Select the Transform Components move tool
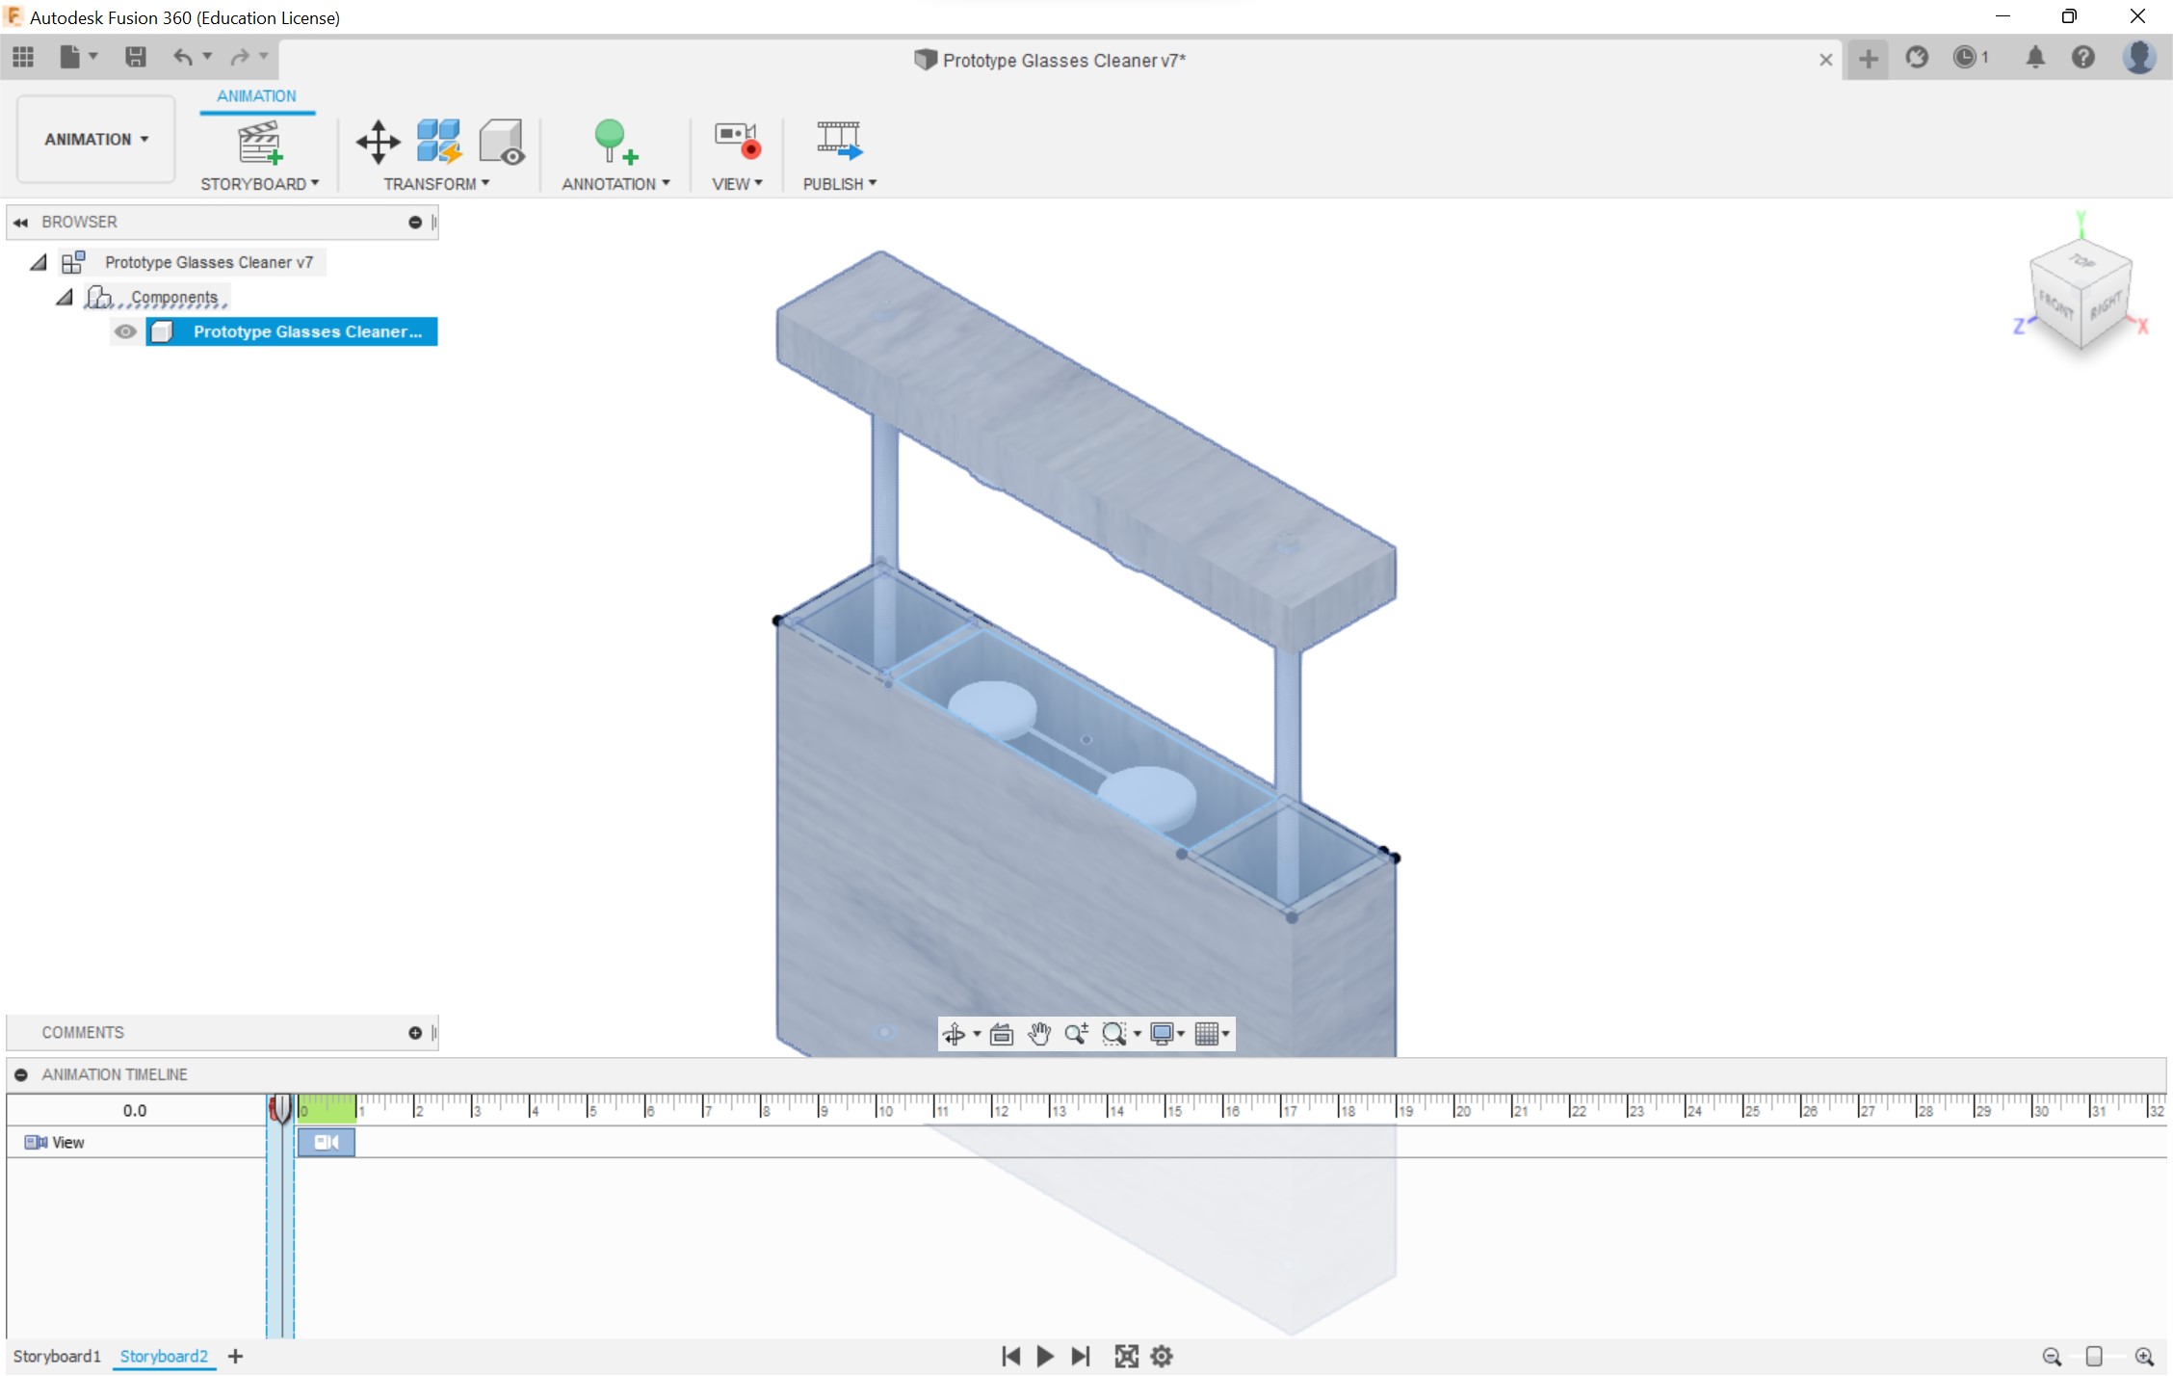Image resolution: width=2173 pixels, height=1376 pixels. tap(378, 142)
